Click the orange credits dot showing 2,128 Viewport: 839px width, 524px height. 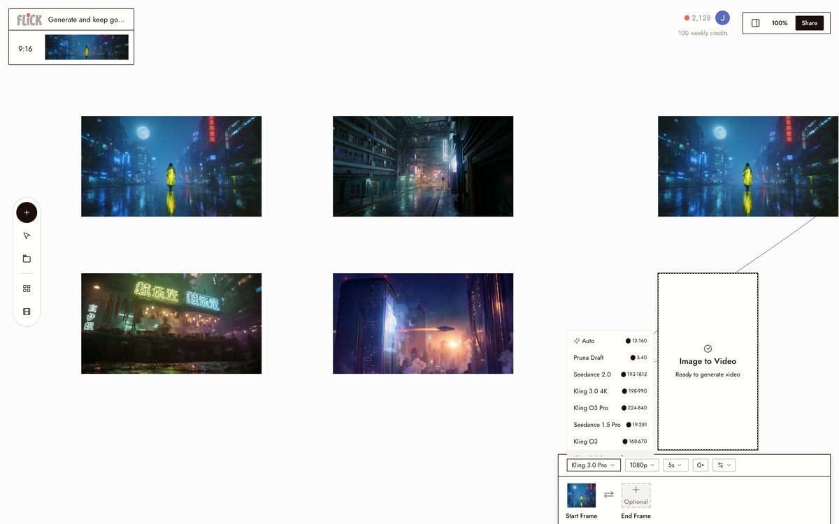point(687,18)
